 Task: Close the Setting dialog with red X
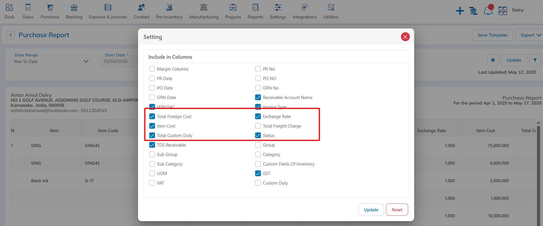[x=405, y=37]
